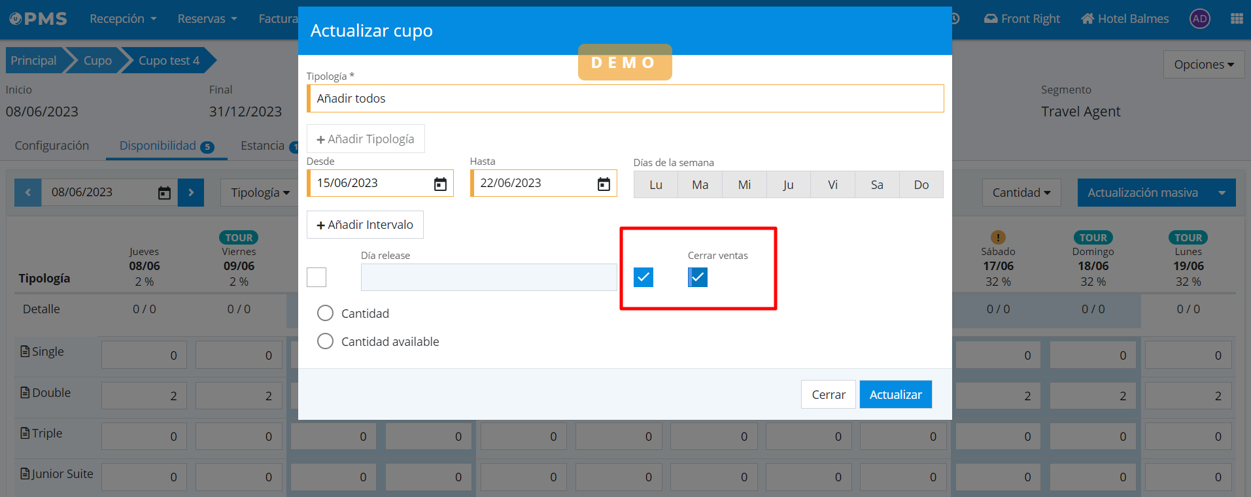The image size is (1251, 497).
Task: Go to next date with right arrow
Action: coord(191,192)
